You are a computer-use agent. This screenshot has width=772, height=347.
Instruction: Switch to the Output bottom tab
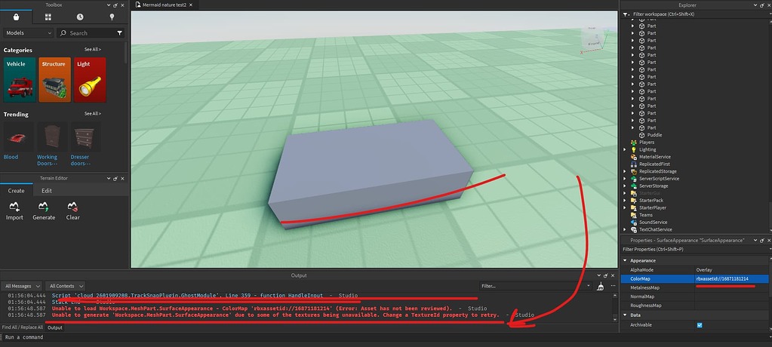coord(55,327)
